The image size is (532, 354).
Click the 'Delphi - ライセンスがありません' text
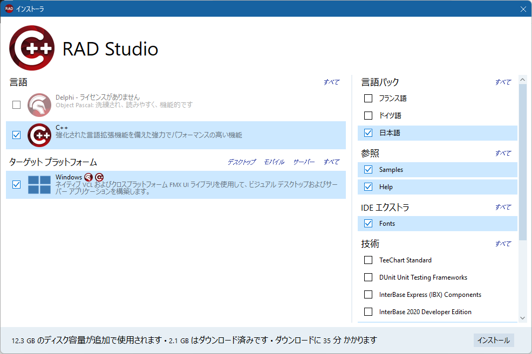(98, 98)
